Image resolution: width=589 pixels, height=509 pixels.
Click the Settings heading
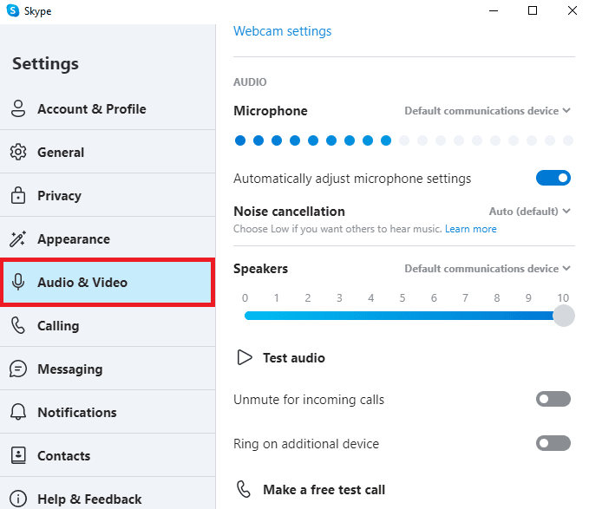pos(45,63)
